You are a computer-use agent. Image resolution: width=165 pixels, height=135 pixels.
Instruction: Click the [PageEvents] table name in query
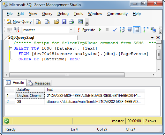tap(133, 54)
